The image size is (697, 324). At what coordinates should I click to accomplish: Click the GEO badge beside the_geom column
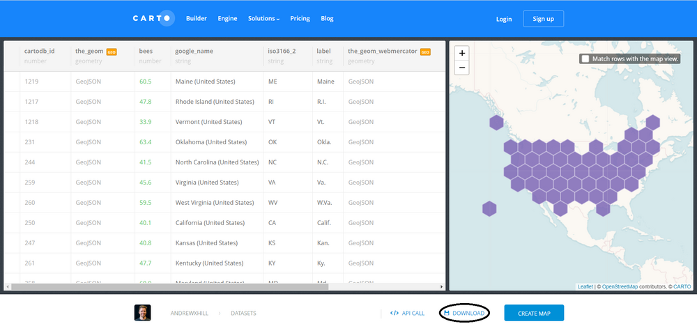(112, 52)
